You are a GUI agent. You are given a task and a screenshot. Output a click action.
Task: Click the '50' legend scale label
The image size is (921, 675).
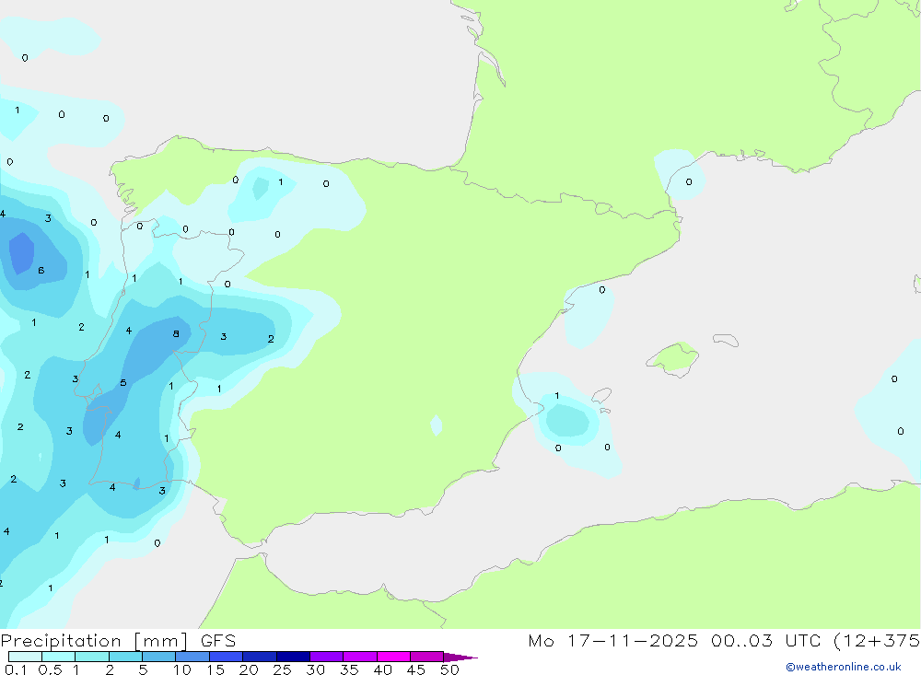coord(449,669)
